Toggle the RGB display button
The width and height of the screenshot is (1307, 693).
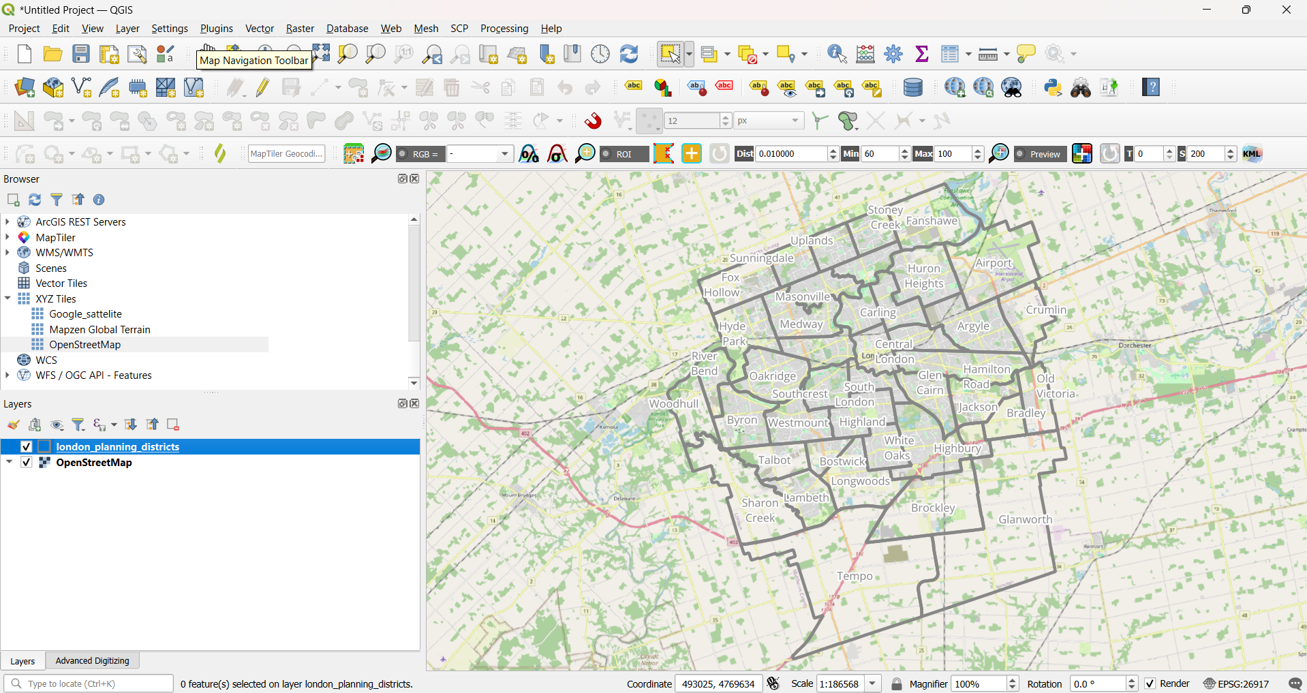click(x=420, y=154)
